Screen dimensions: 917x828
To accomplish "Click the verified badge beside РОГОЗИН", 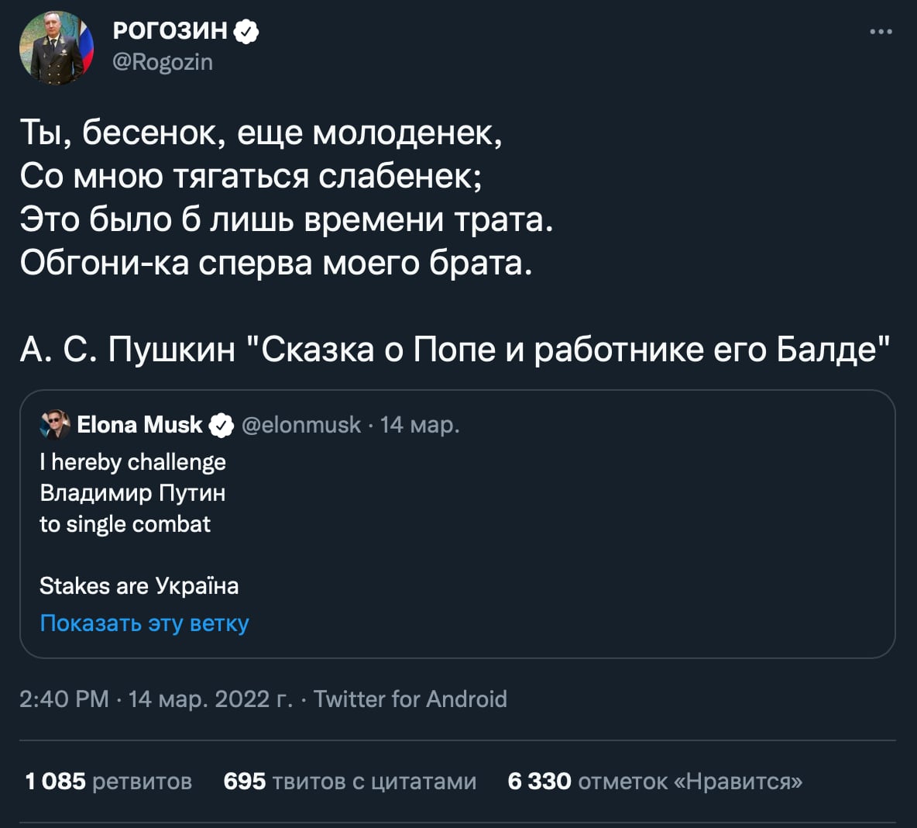I will pyautogui.click(x=246, y=32).
